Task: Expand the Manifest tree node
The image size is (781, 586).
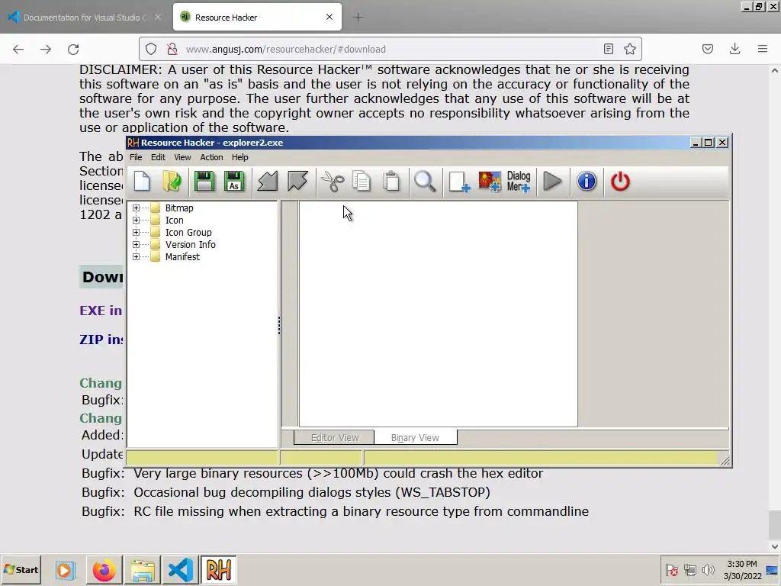Action: click(x=136, y=256)
